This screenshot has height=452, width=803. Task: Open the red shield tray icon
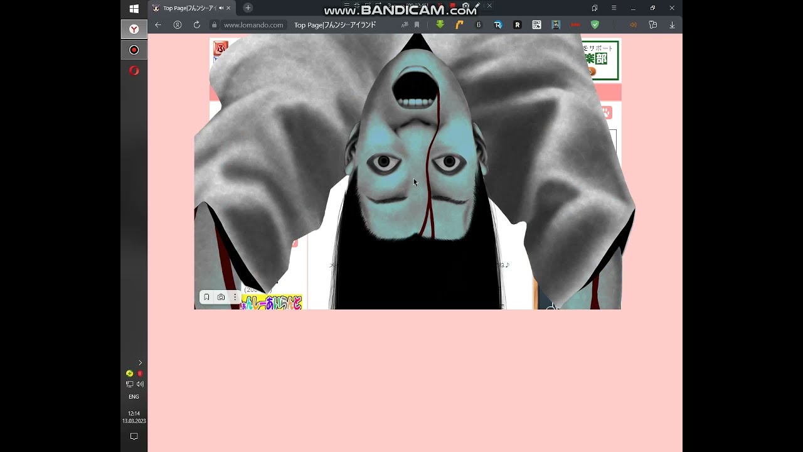pyautogui.click(x=140, y=374)
